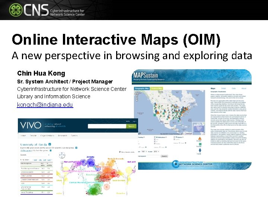
Task: Select the Maps tab in MAPSustain
Action: 213,88
